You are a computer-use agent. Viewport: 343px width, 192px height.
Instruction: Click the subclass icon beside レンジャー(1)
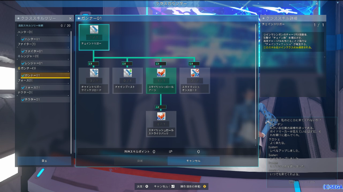point(19,56)
